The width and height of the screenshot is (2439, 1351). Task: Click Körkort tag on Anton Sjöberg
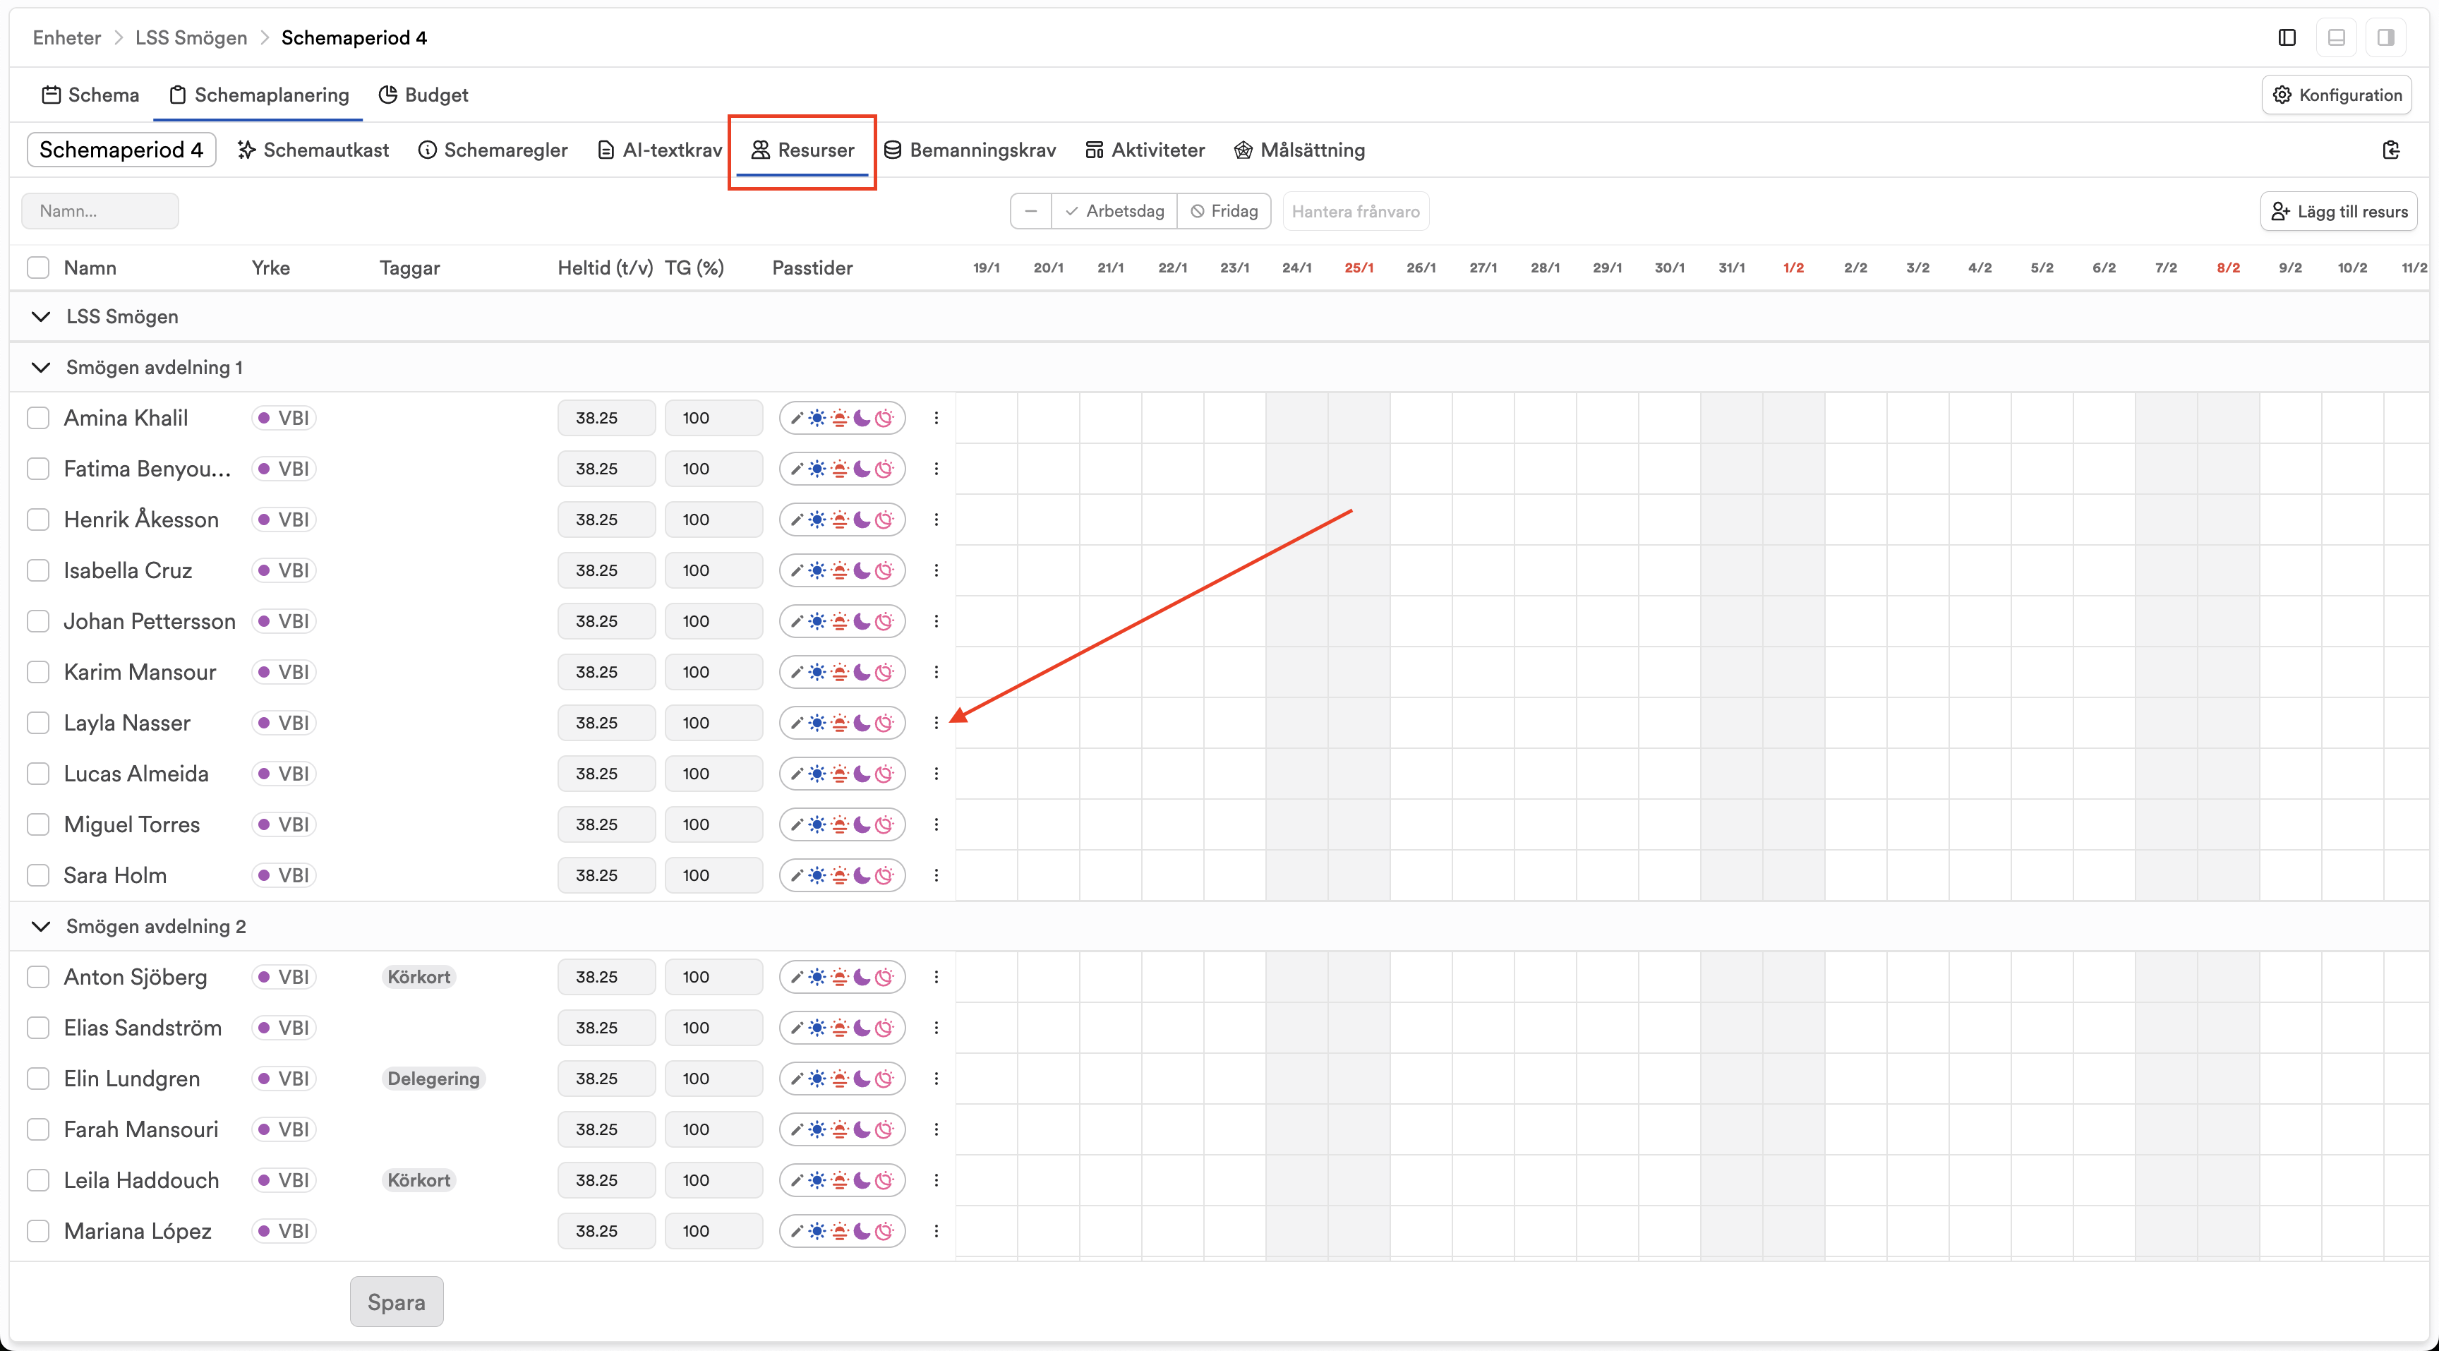tap(418, 977)
